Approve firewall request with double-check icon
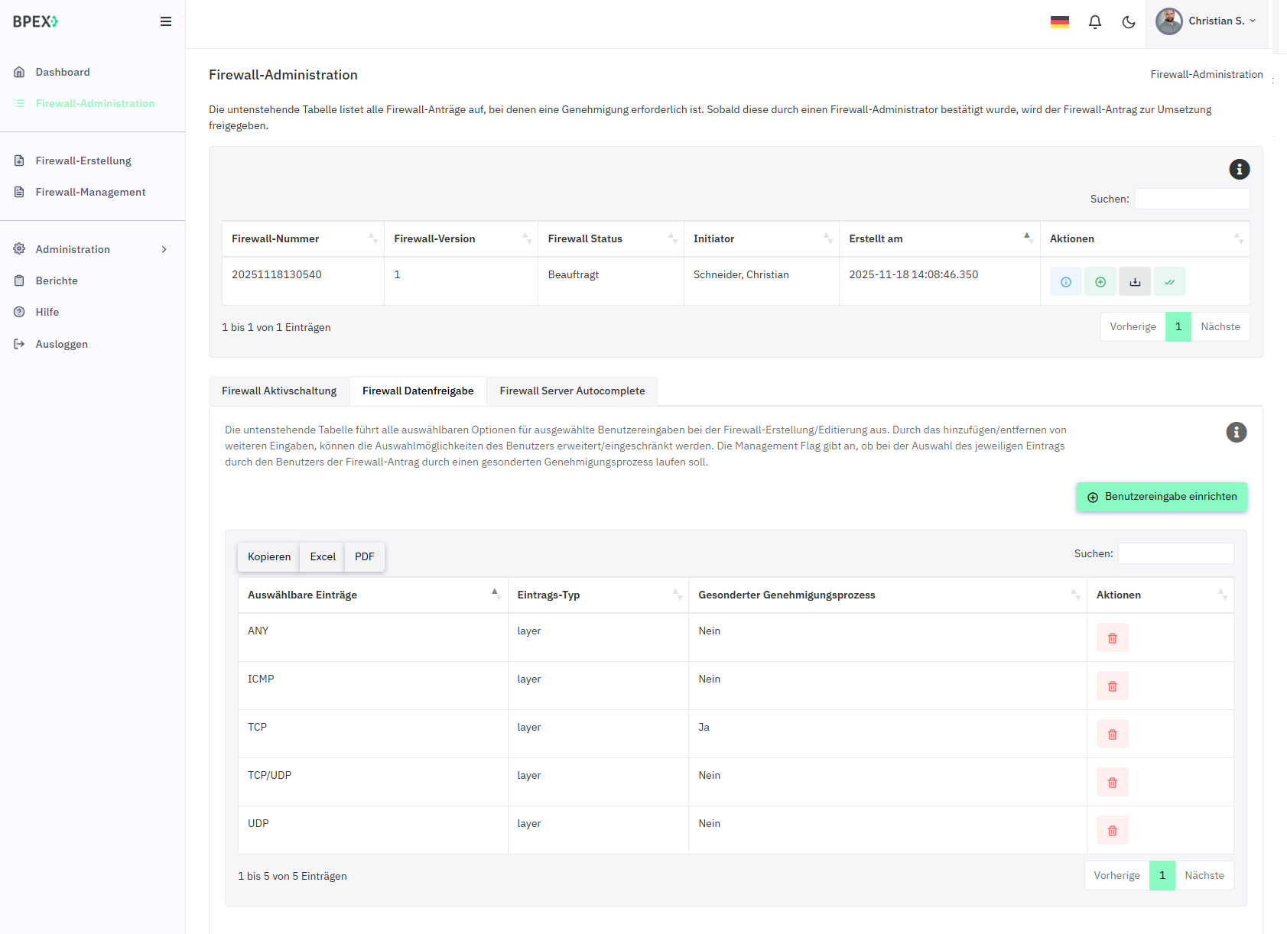The height and width of the screenshot is (934, 1287). tap(1169, 282)
